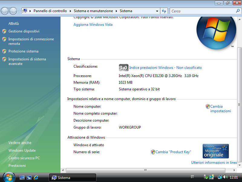Click the vertical scrollbar thumb
The height and width of the screenshot is (182, 242).
[239, 105]
